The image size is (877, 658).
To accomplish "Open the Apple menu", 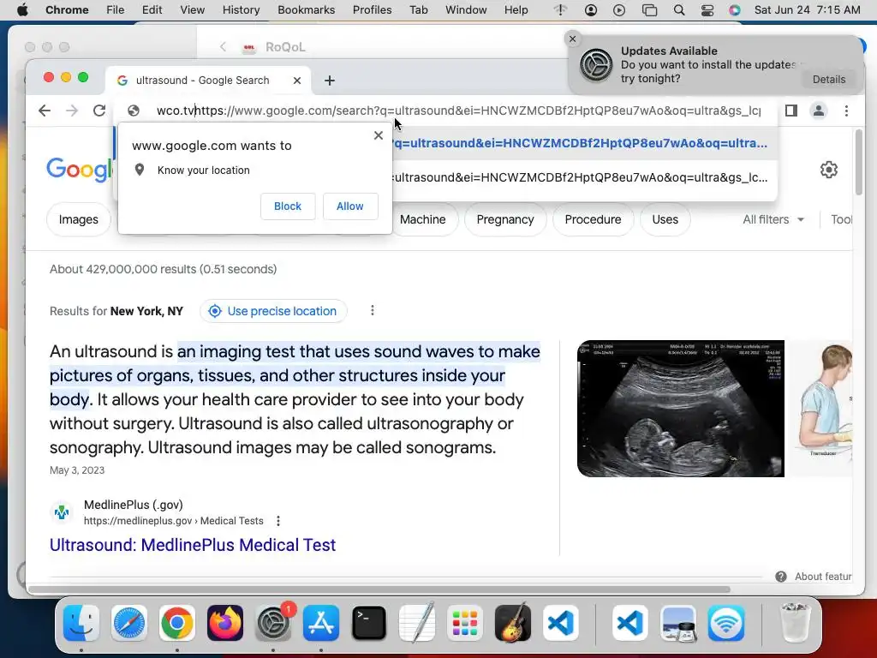I will point(22,10).
